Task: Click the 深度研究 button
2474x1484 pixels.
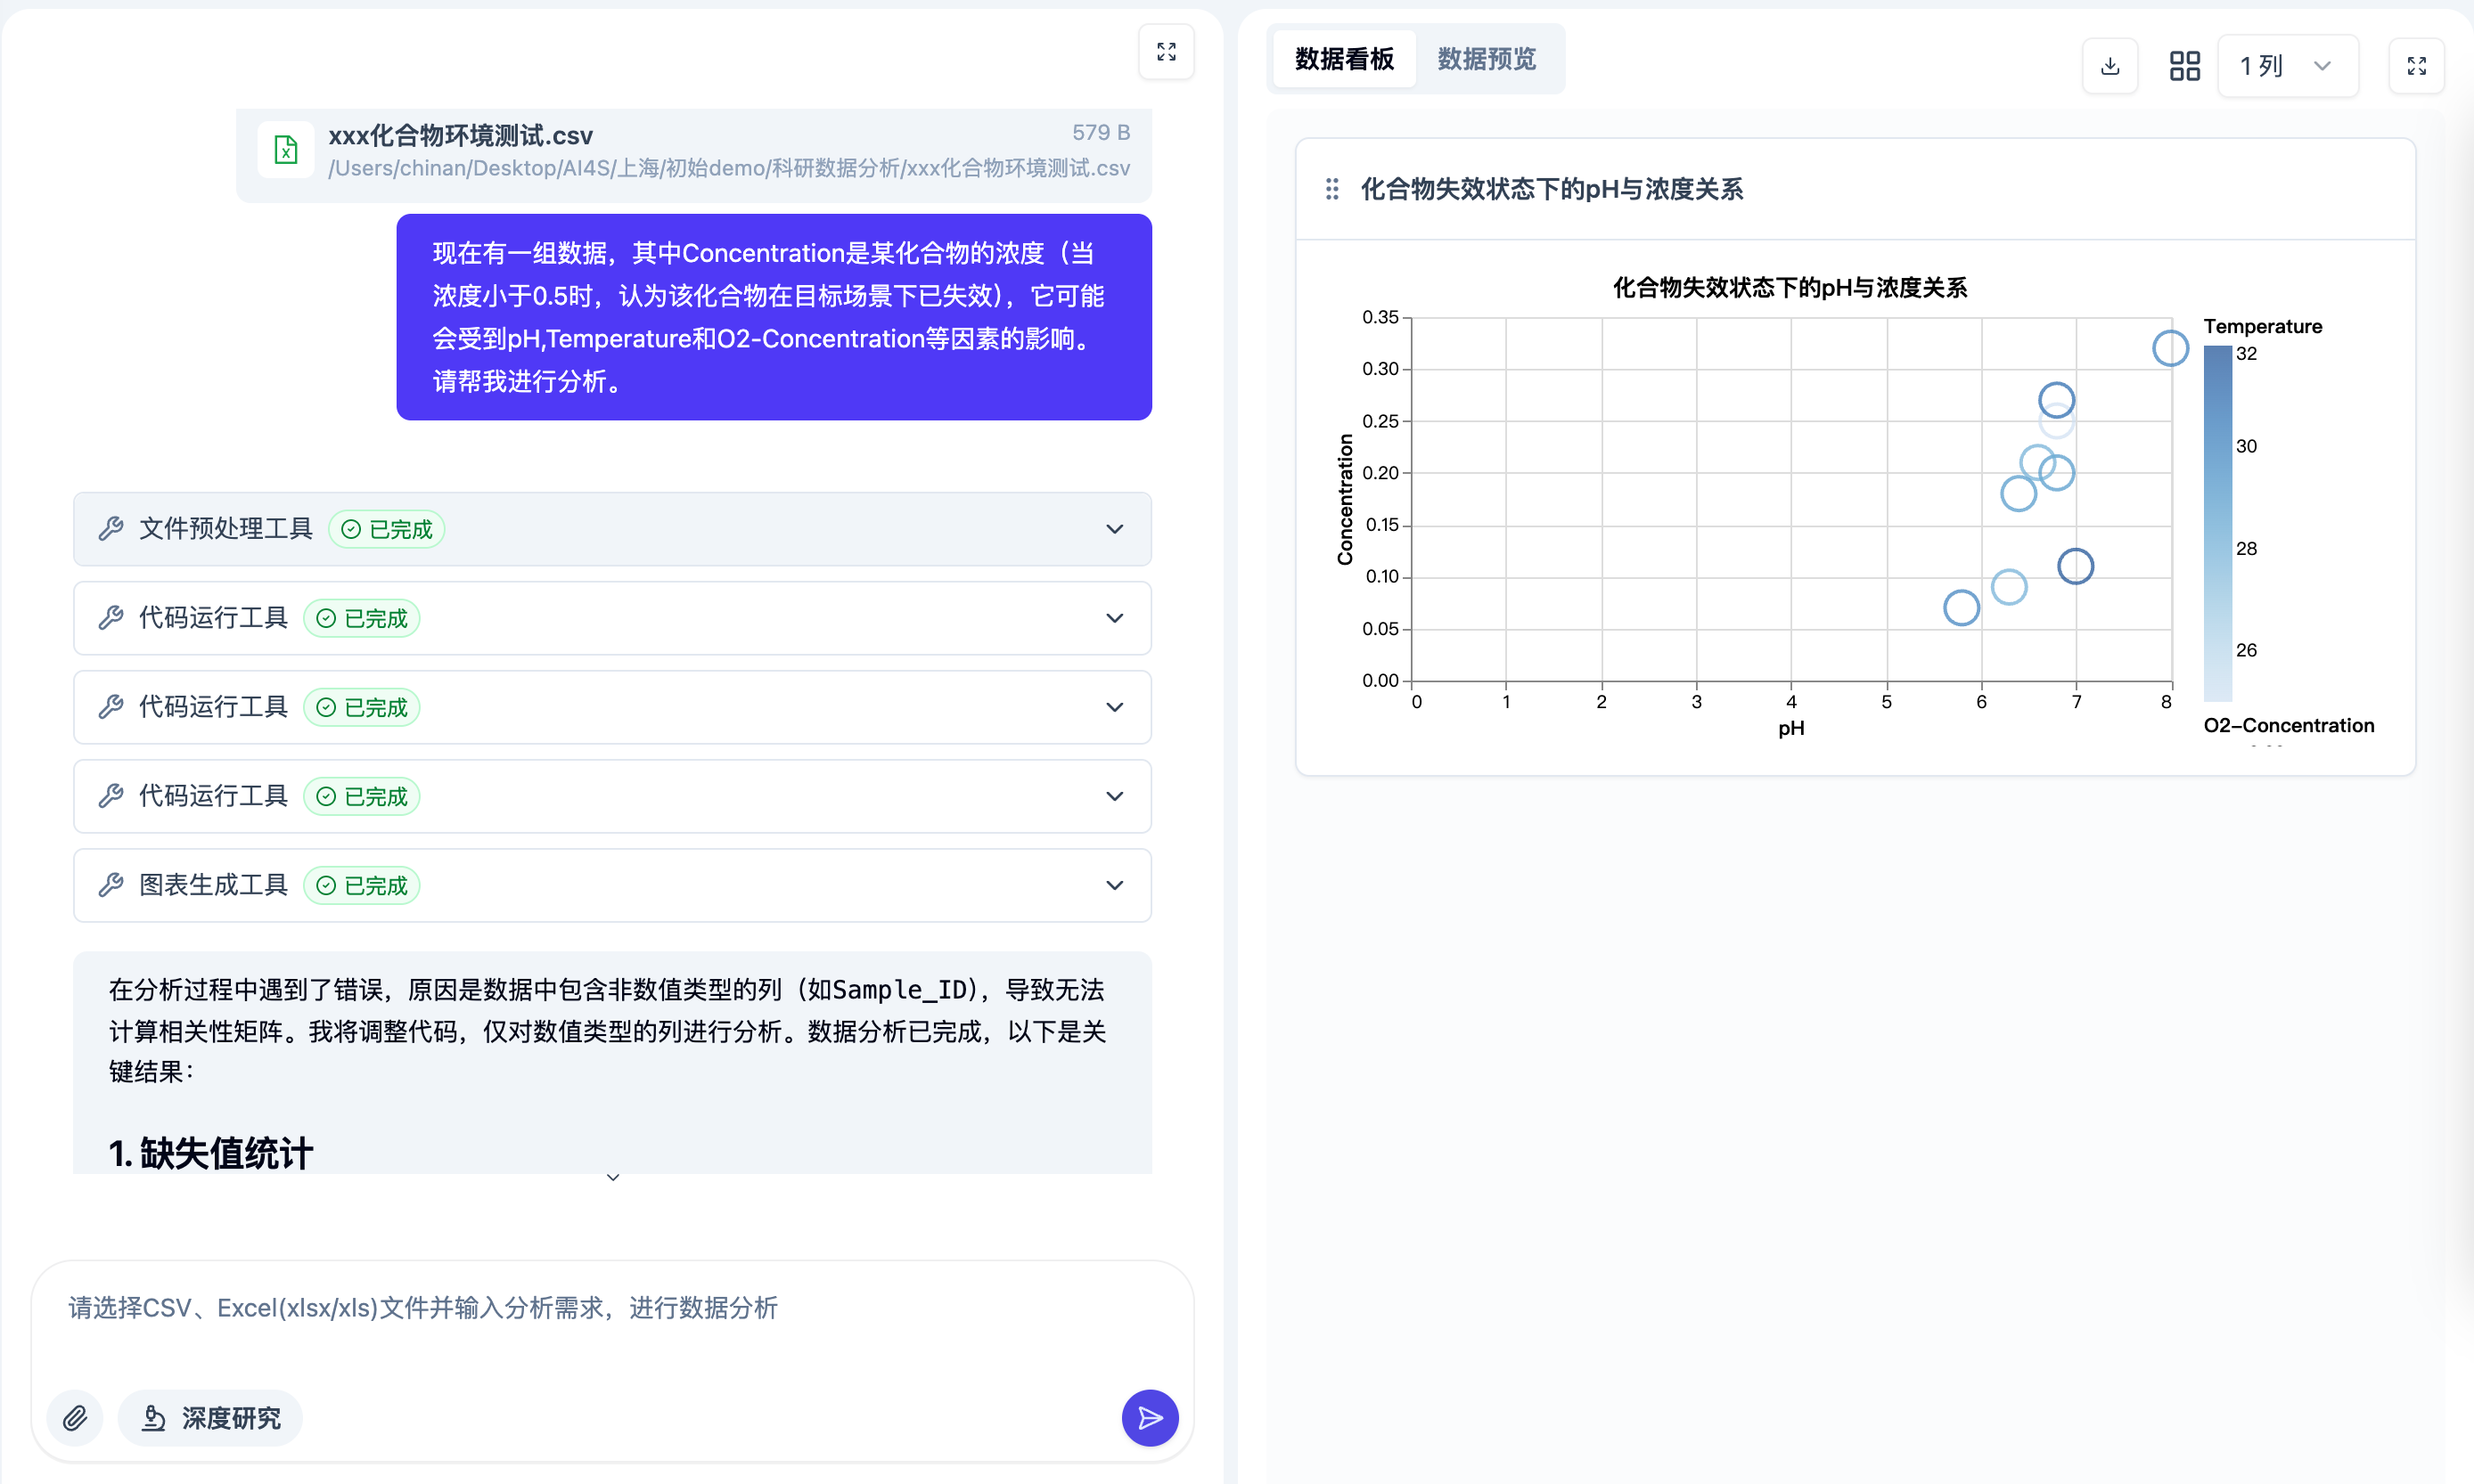Action: [x=209, y=1417]
